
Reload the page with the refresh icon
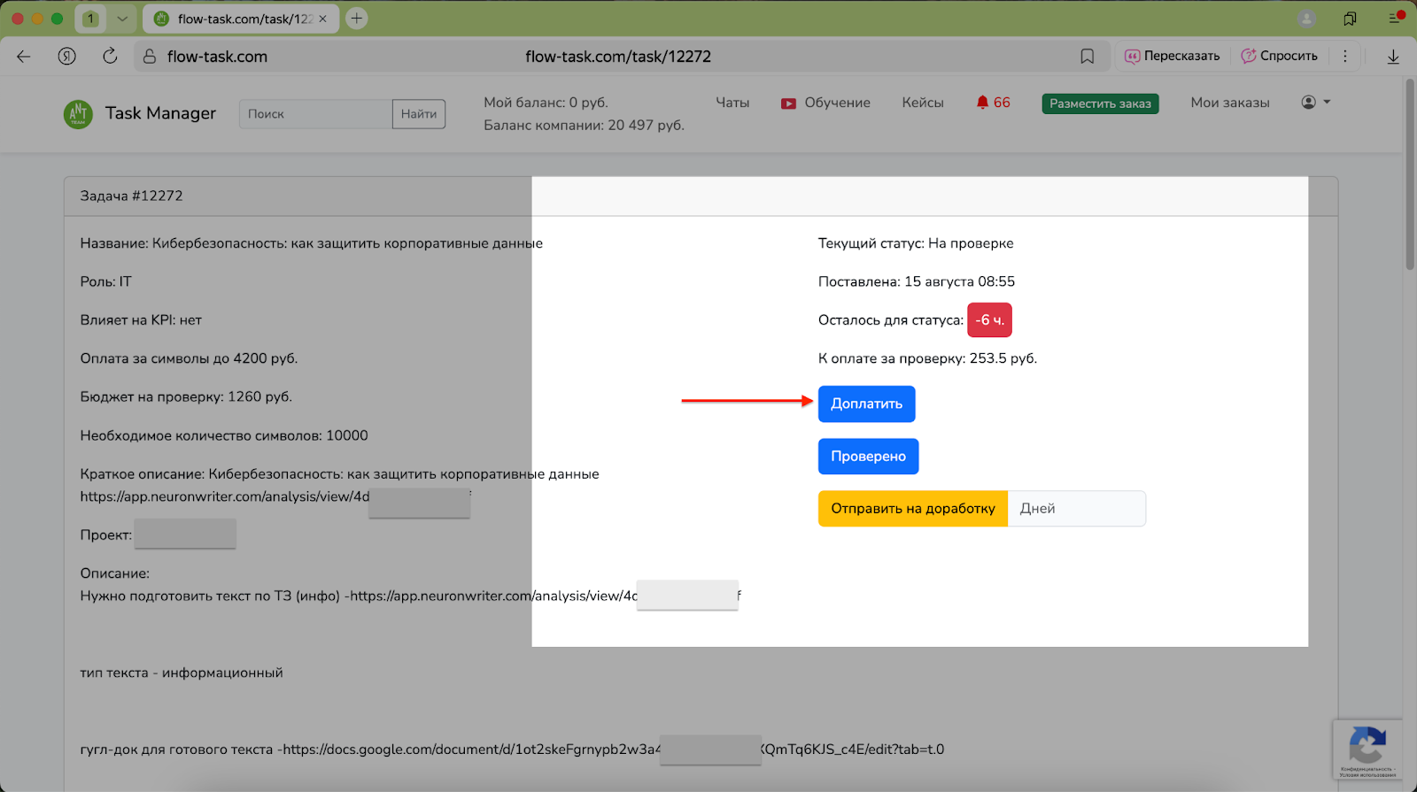[110, 57]
